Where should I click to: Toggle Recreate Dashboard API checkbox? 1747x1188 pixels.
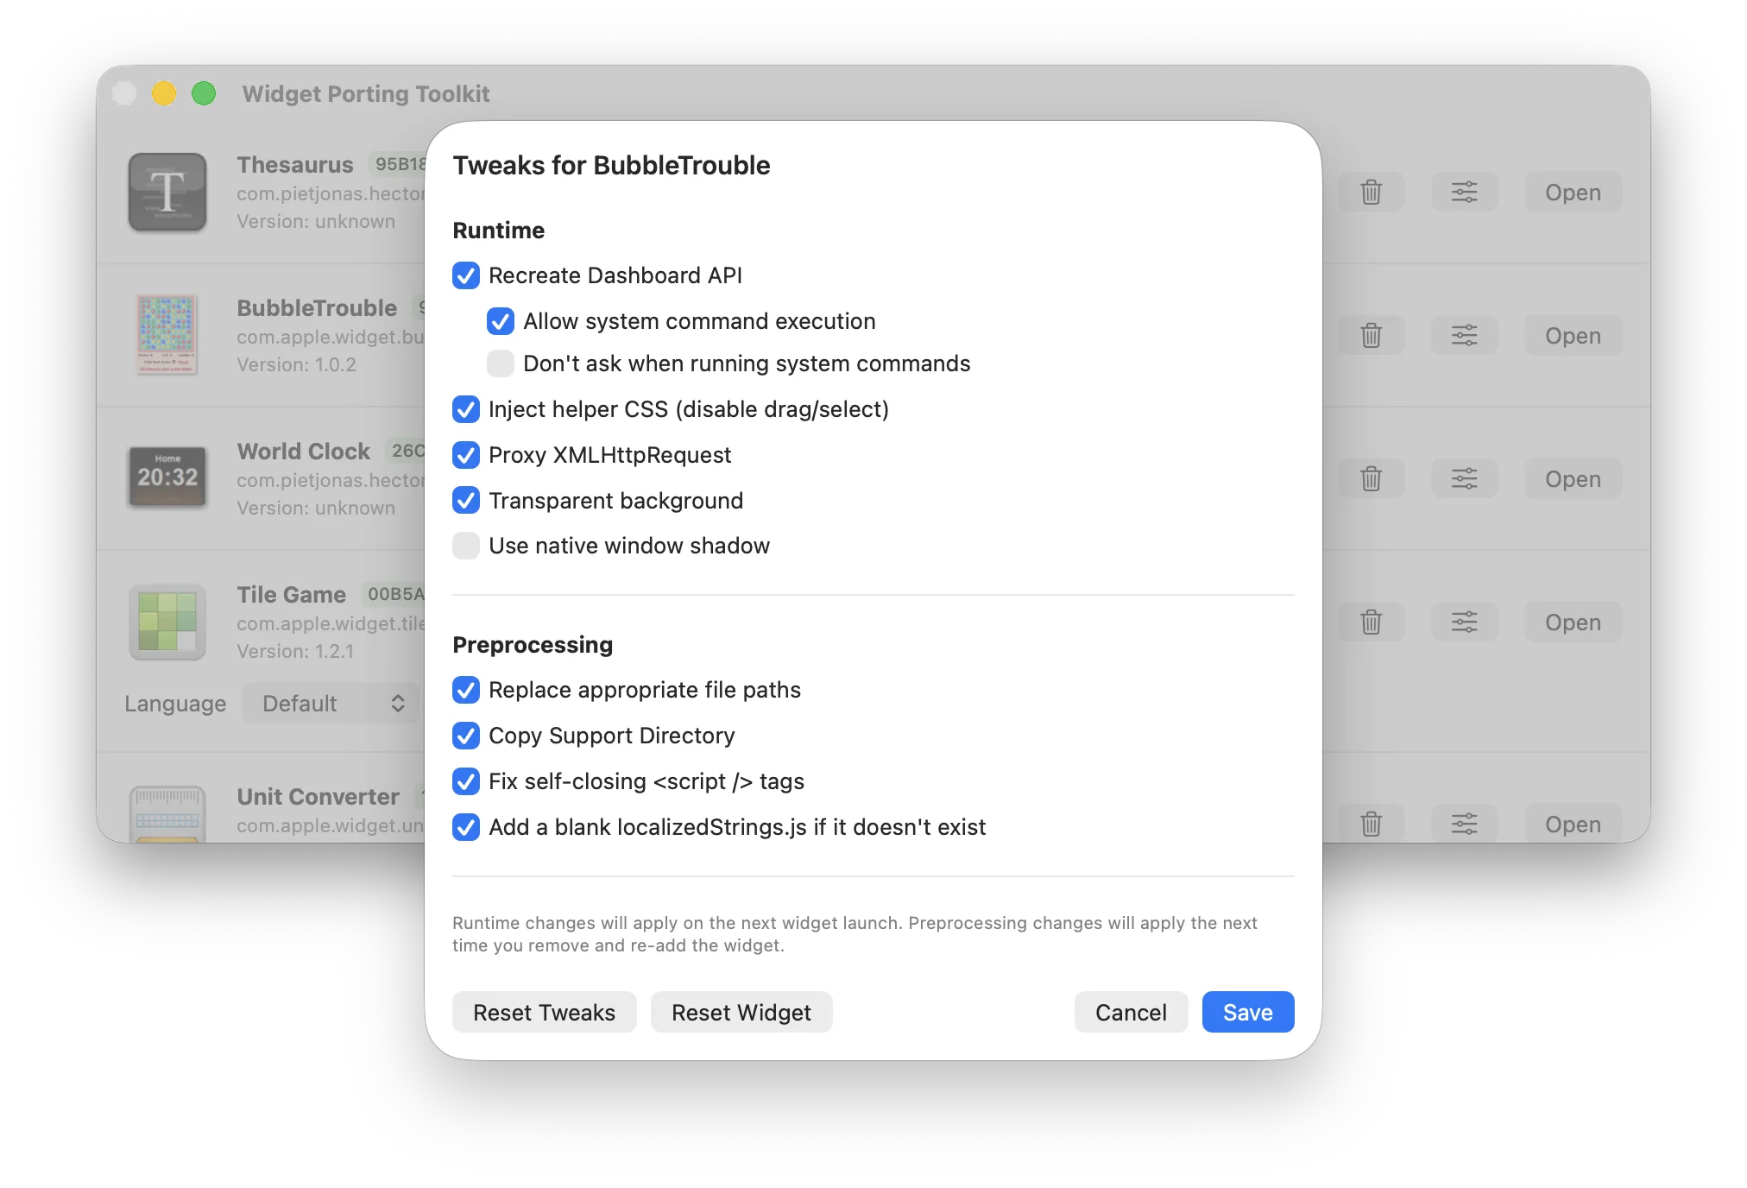[466, 275]
